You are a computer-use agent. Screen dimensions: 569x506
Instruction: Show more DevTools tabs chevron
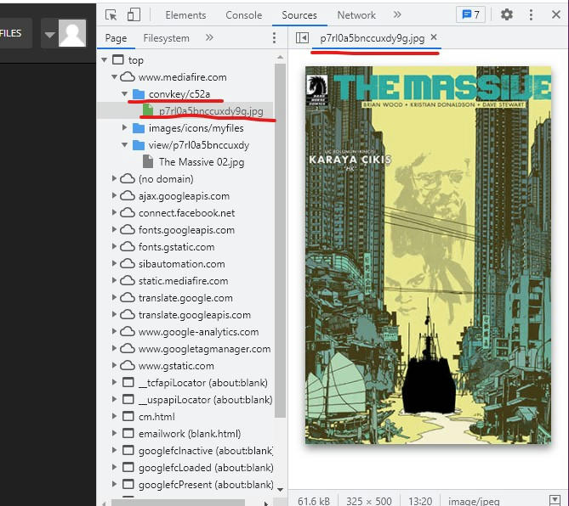[x=397, y=14]
